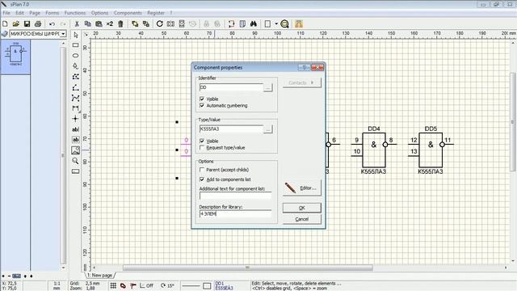Rotate the selection using the circular arrow icon

pyautogui.click(x=160, y=23)
